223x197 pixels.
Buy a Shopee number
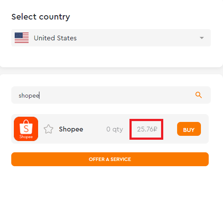[189, 129]
